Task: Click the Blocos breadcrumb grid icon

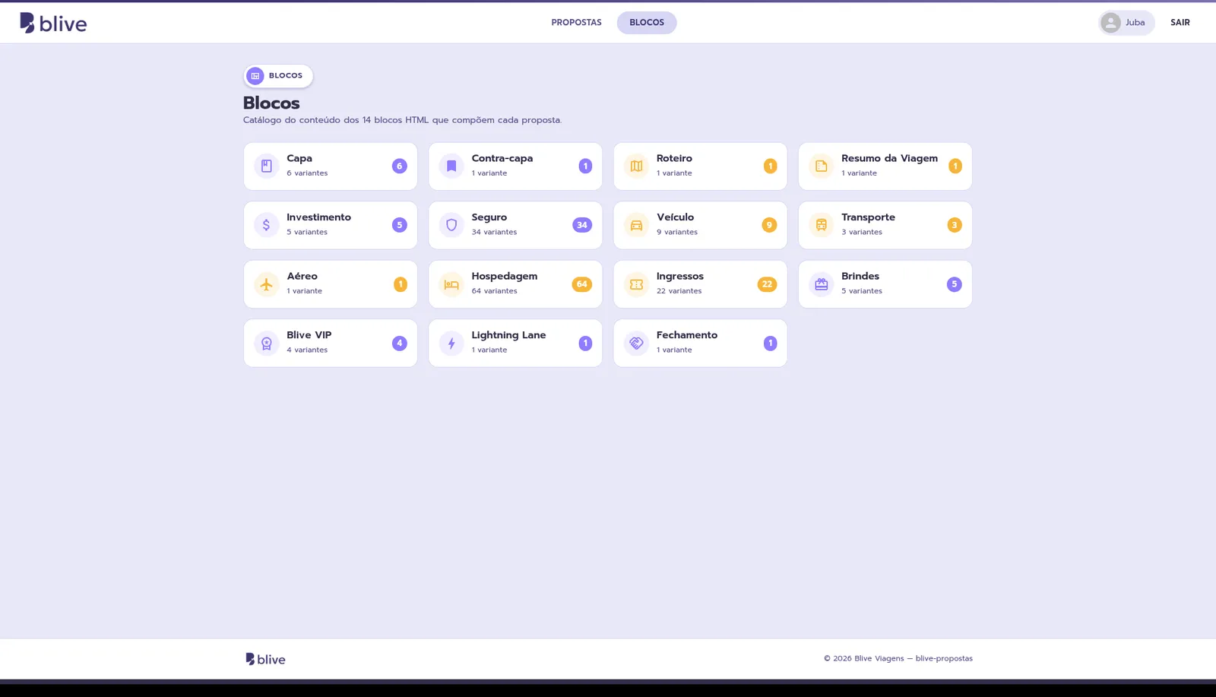Action: [x=255, y=76]
